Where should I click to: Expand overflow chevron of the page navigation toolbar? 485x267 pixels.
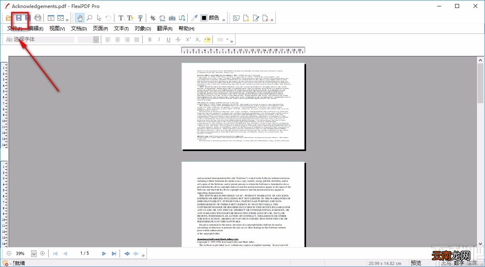[144, 255]
